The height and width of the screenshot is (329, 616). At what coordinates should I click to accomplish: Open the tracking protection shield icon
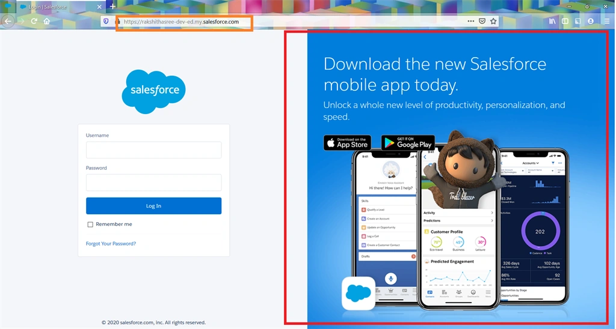(106, 21)
